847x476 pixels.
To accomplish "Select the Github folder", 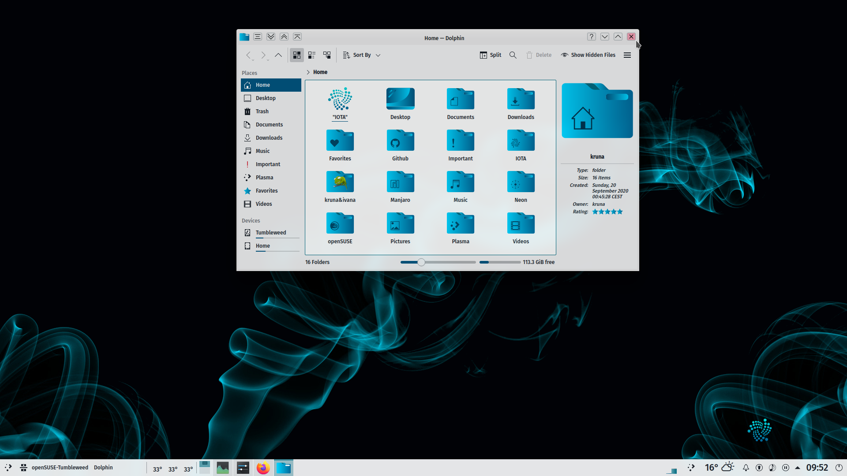I will [x=400, y=145].
